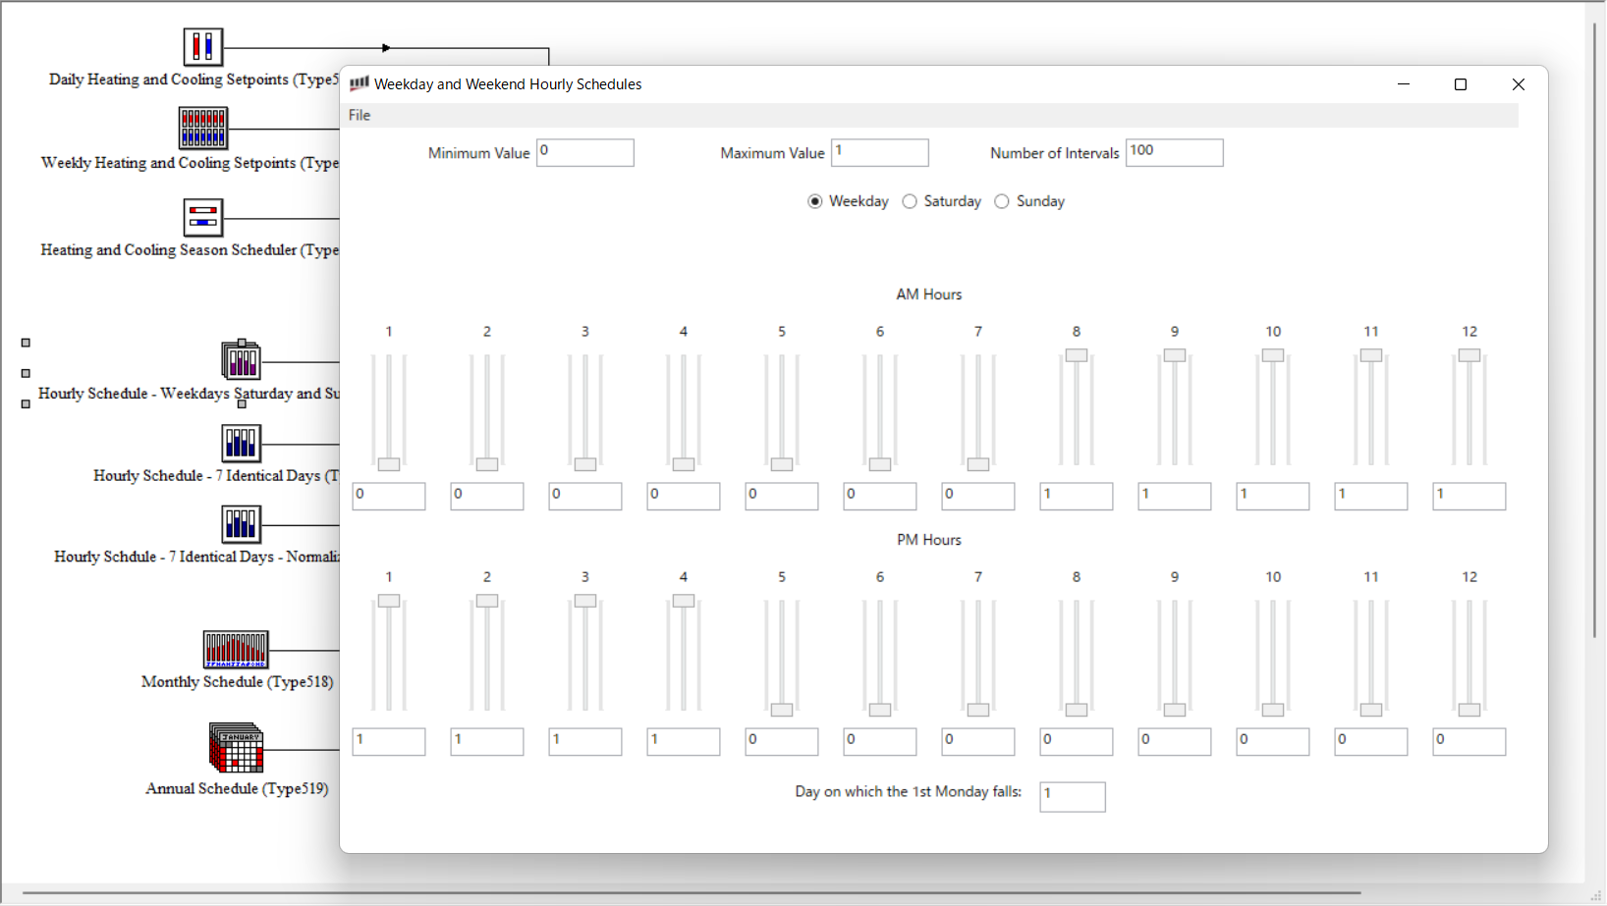Click the 1st Monday day field
Viewport: 1607px width, 906px height.
(x=1073, y=797)
